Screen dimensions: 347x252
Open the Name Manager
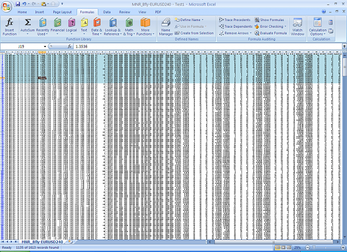click(166, 27)
